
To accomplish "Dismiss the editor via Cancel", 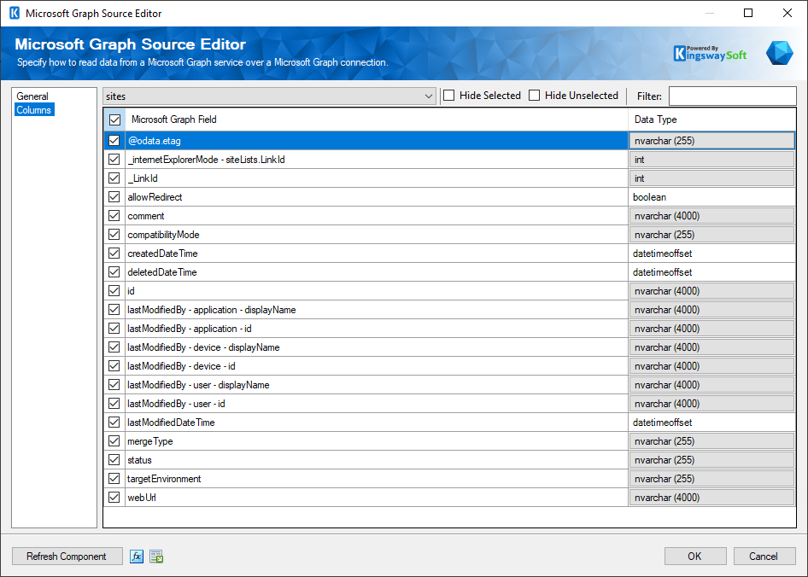I will click(764, 556).
